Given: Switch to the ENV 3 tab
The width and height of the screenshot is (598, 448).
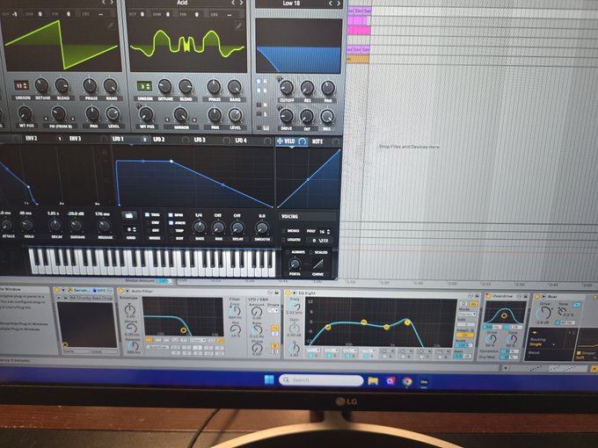Looking at the screenshot, I should point(75,138).
